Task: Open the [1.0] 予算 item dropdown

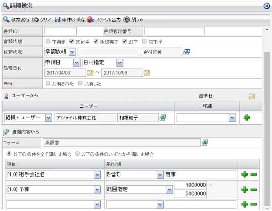Action: coord(97,190)
